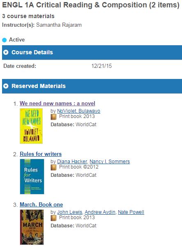This screenshot has height=250, width=182.
Task: Click print book icon for Rules for writers
Action: (x=53, y=167)
